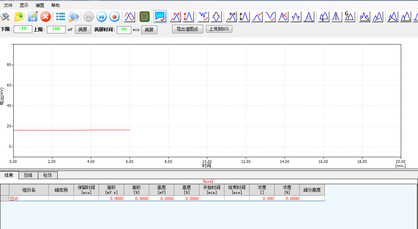Click the red record acquisition button

point(114,17)
